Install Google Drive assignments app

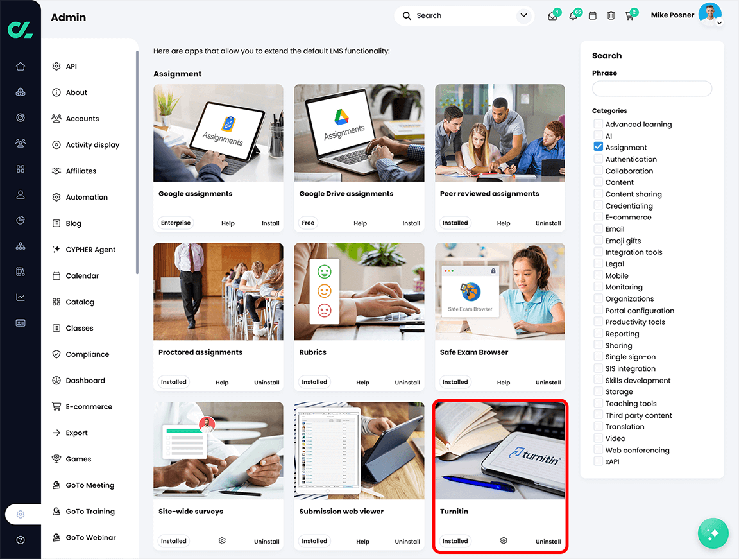coord(411,223)
